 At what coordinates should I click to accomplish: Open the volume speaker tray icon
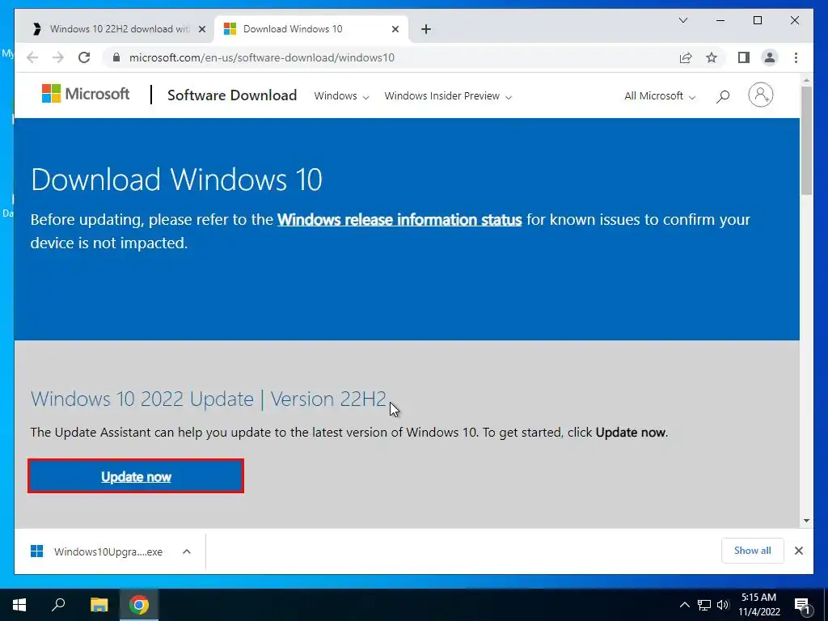point(723,605)
